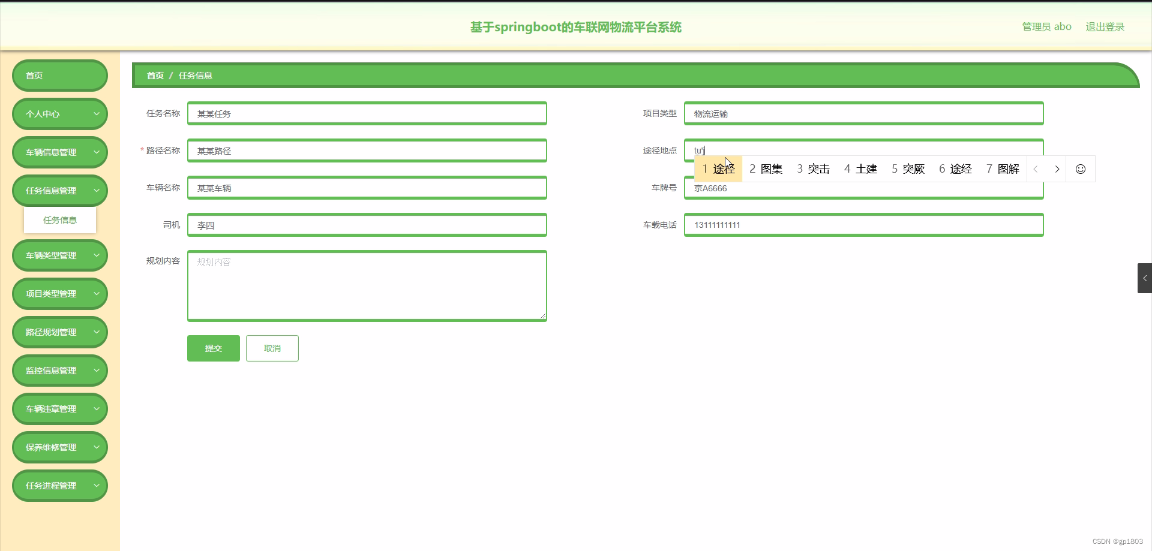Image resolution: width=1152 pixels, height=551 pixels.
Task: Expand the 车辆违章管理 chevron
Action: [96, 408]
